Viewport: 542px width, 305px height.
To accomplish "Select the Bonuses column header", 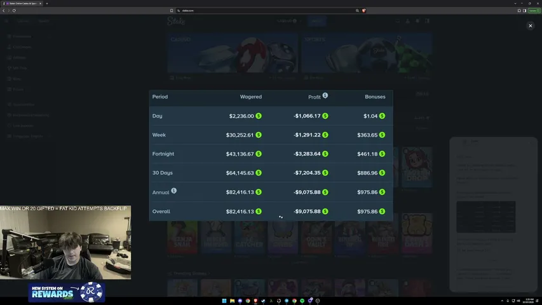I will [375, 97].
